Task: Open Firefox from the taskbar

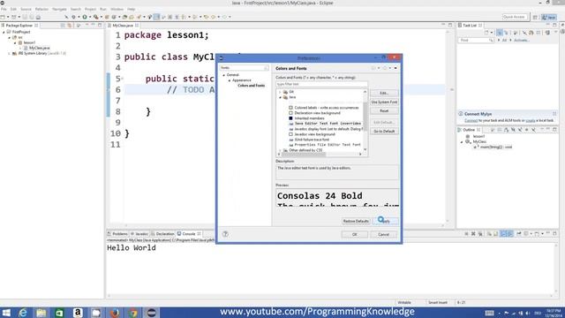Action: click(x=115, y=313)
